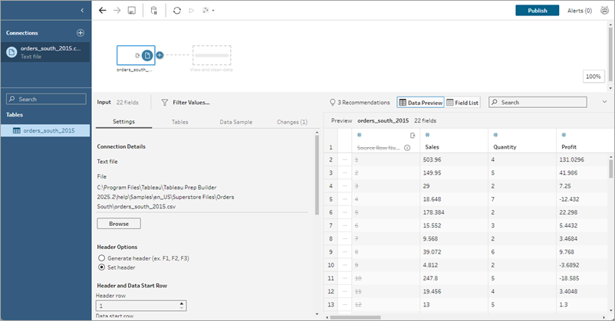Click the vertical scrollbar of preview grid

[610, 169]
